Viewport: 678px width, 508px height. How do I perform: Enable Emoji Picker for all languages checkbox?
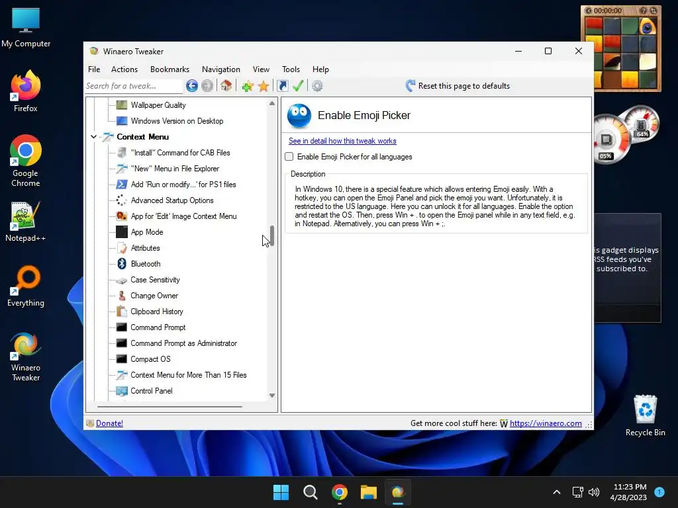pos(289,157)
